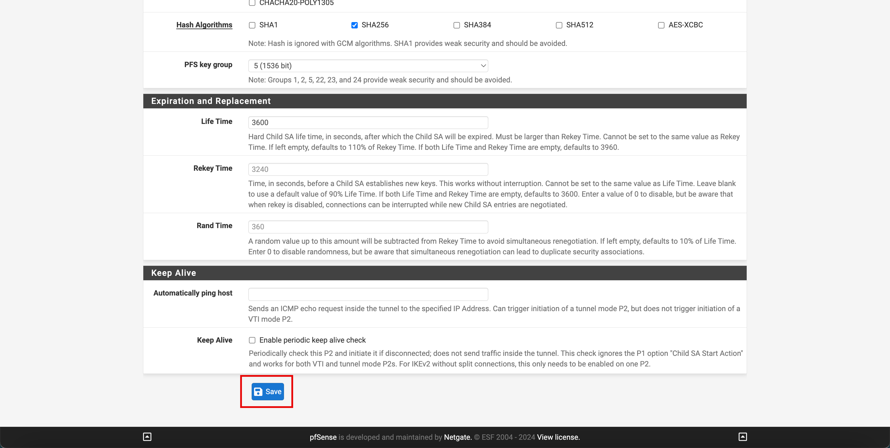Screen dimensions: 890x448
Task: Click the Keep Alive section header
Action: pyautogui.click(x=173, y=273)
